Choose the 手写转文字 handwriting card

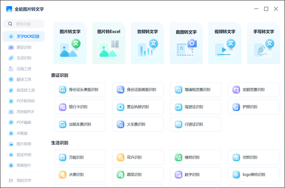point(263,43)
